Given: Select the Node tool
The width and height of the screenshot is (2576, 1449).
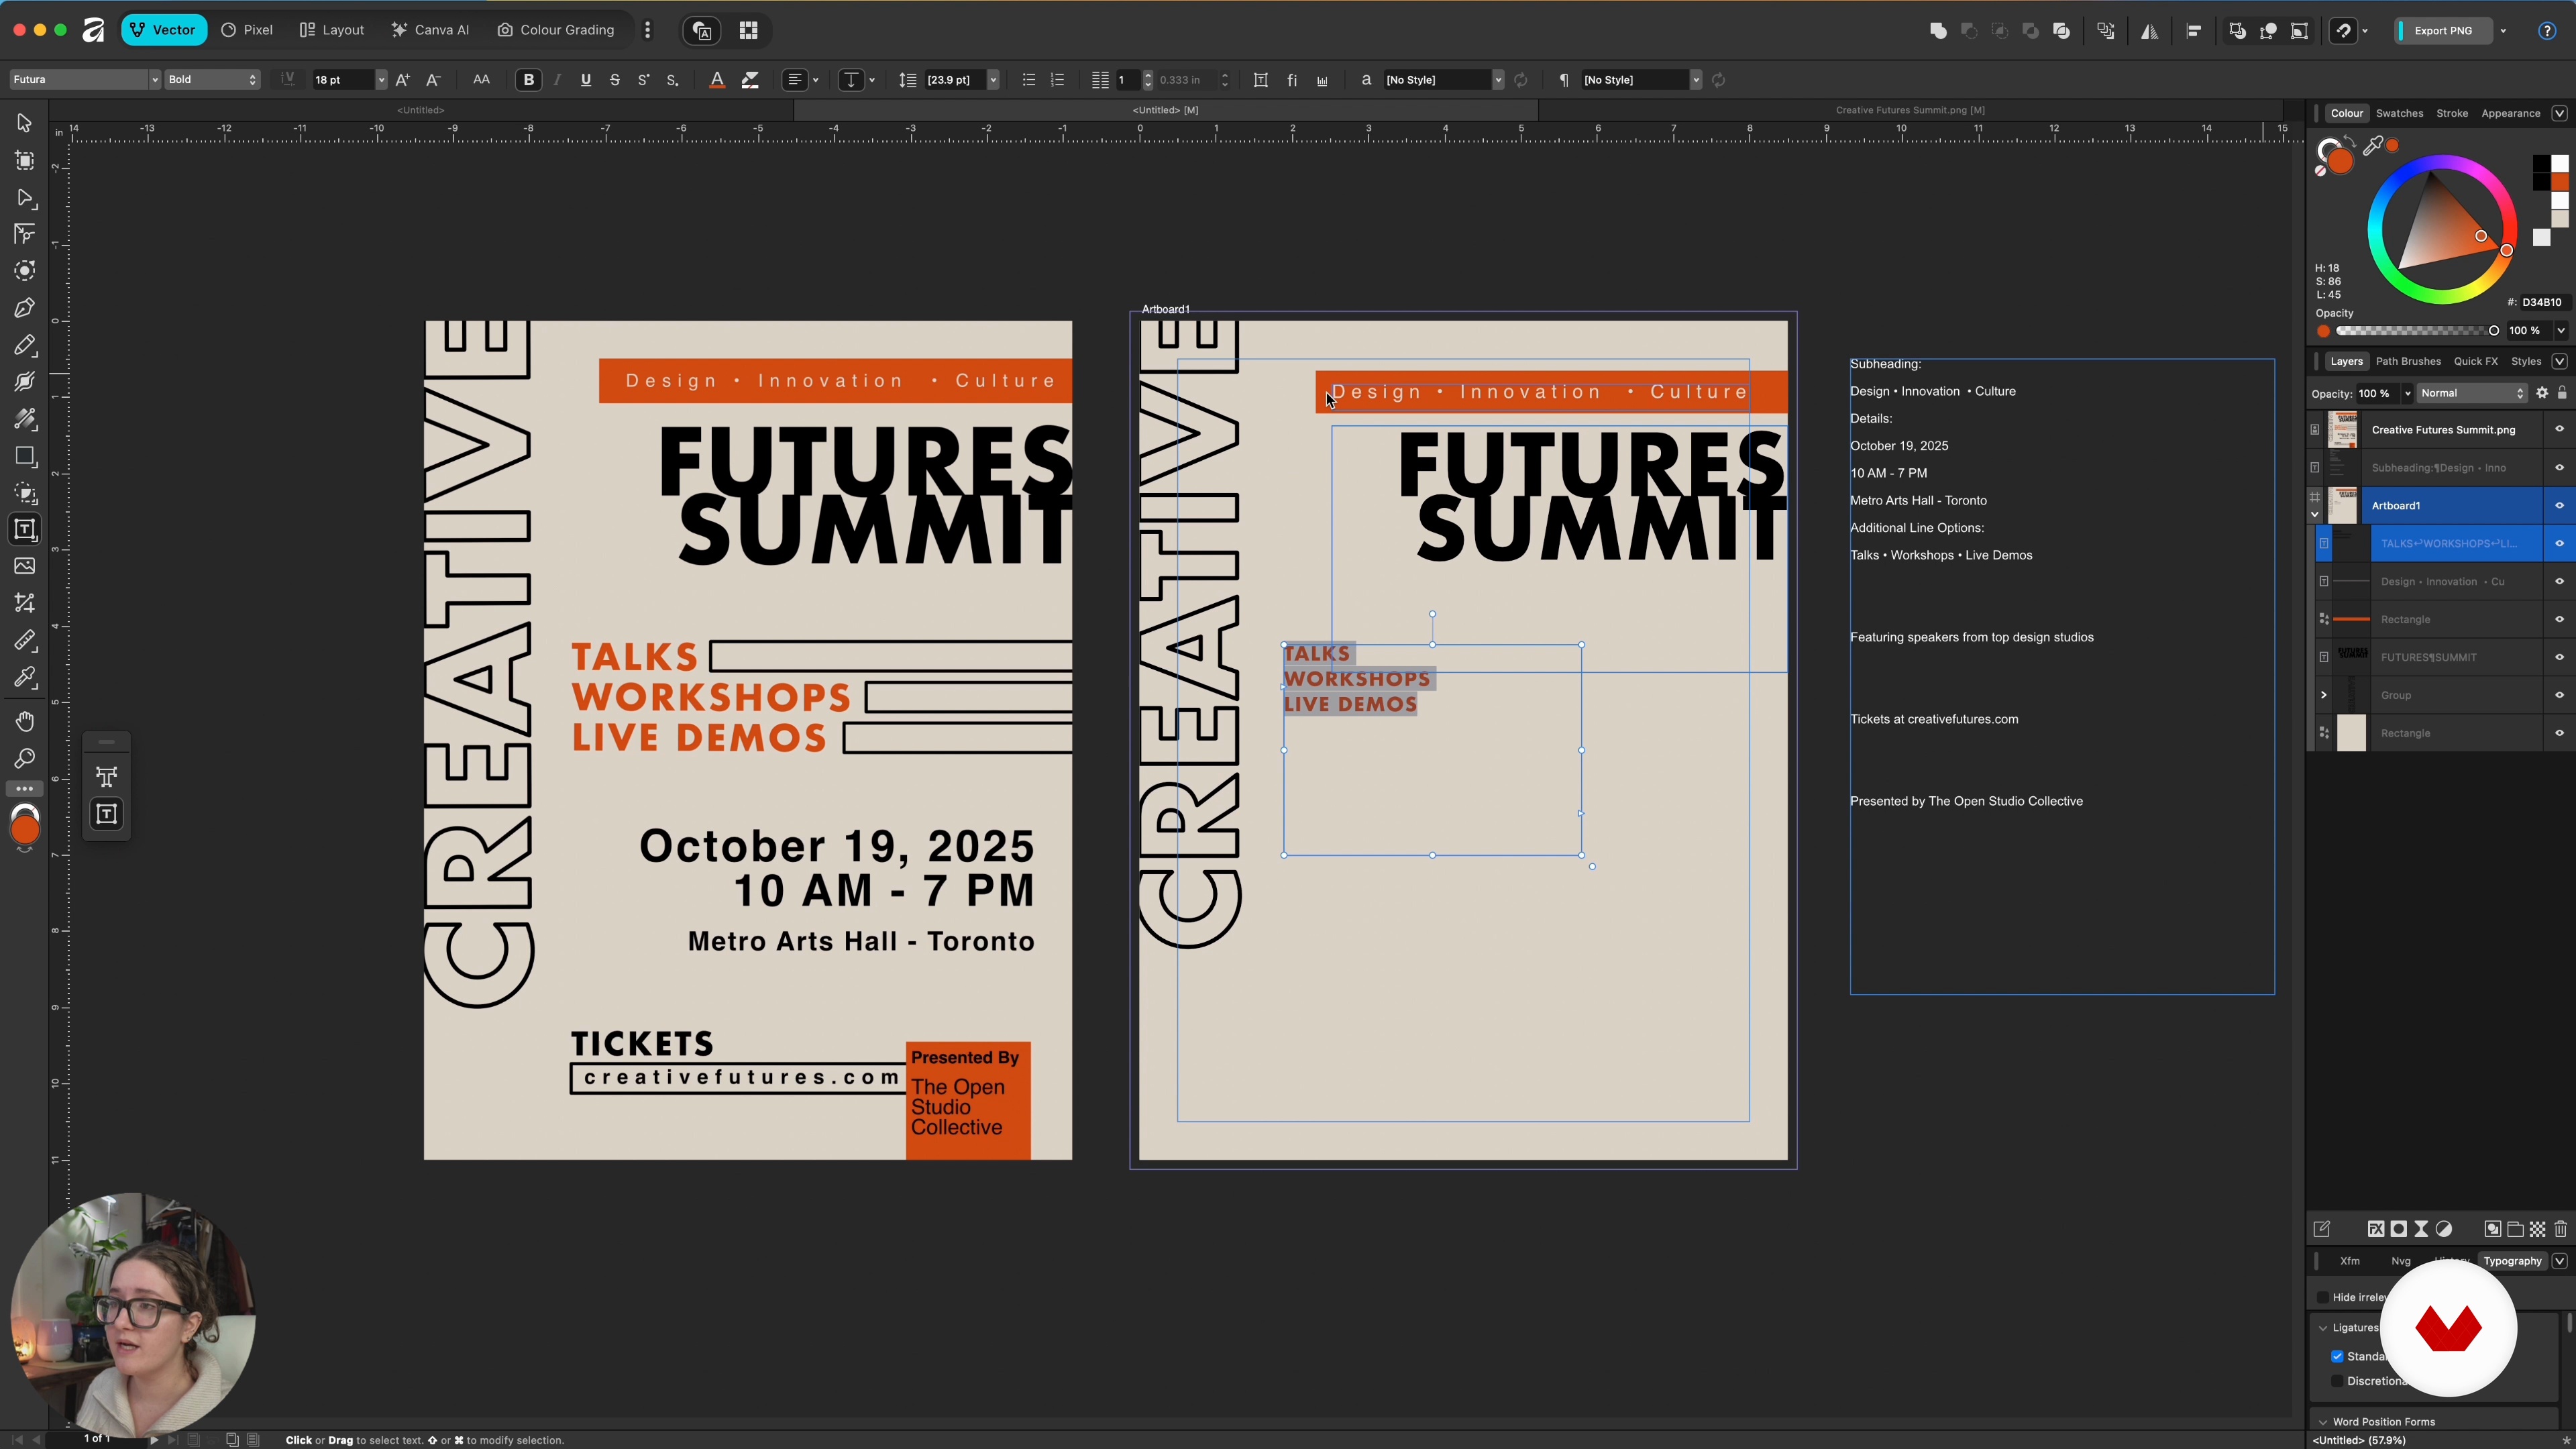Looking at the screenshot, I should click(24, 198).
